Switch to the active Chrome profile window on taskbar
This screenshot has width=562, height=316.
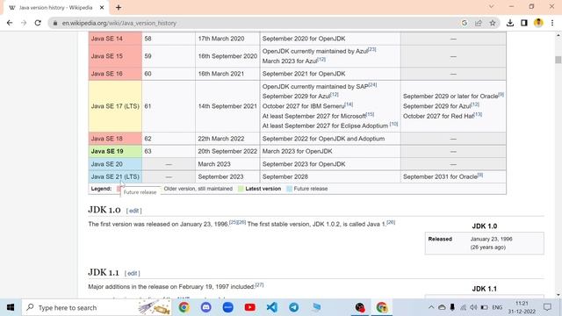click(382, 307)
